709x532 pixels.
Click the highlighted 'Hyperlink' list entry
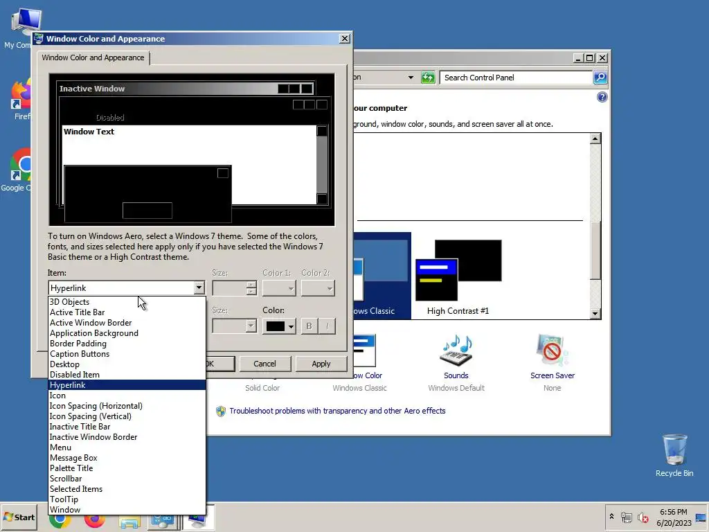[127, 385]
